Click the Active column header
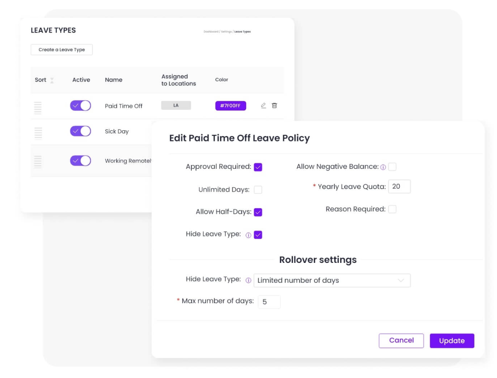 pos(81,80)
